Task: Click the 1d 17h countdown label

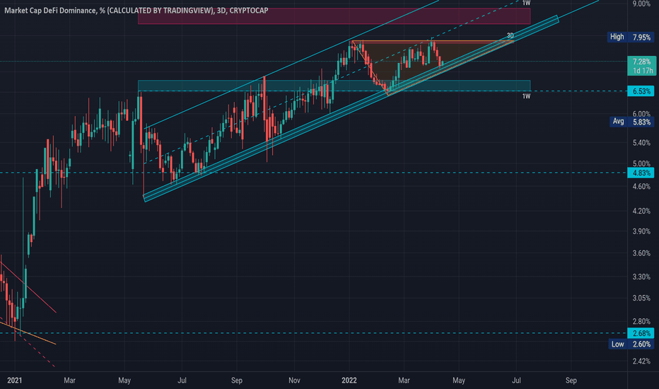Action: coord(643,71)
